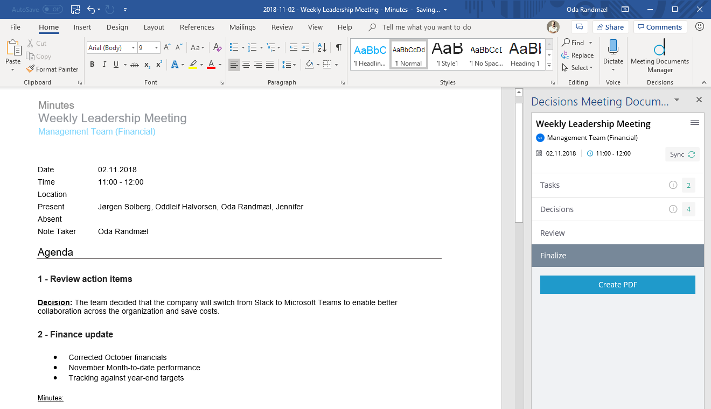This screenshot has height=409, width=711.
Task: Open the Font Color dropdown arrow
Action: pyautogui.click(x=218, y=64)
